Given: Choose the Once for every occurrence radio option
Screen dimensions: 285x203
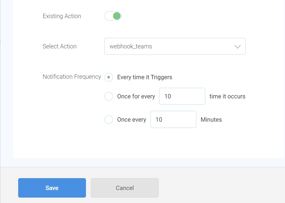Looking at the screenshot, I should click(108, 96).
